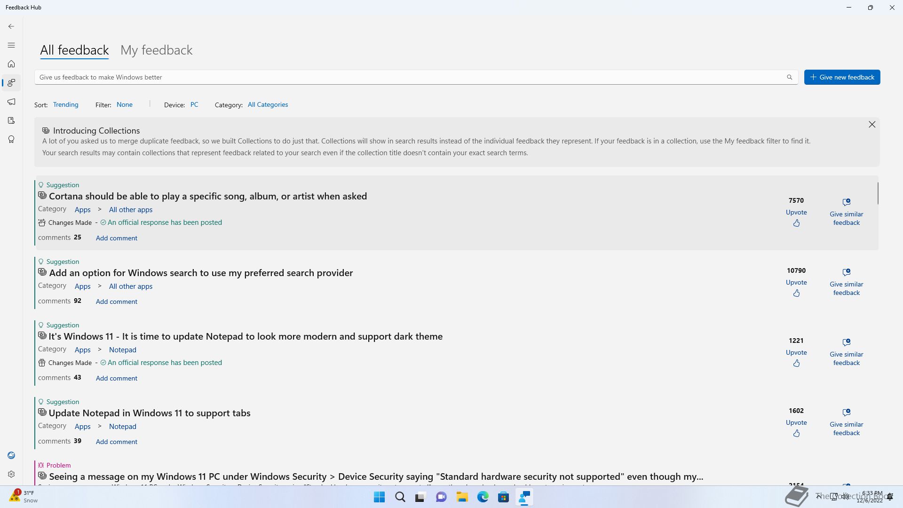Go back using the back arrow
The image size is (903, 508).
(11, 26)
